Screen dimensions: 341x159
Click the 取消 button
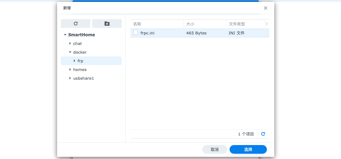(214, 149)
